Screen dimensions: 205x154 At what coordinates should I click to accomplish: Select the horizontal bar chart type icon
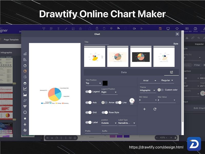point(25,60)
